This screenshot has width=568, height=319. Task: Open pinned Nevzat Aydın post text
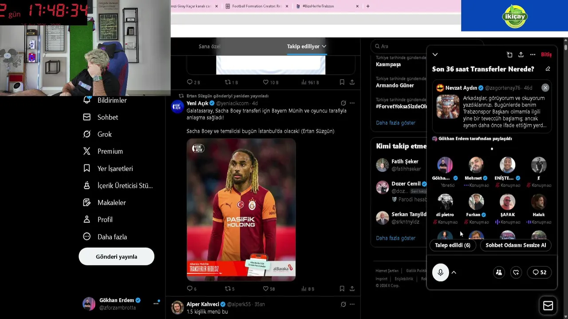coord(504,112)
